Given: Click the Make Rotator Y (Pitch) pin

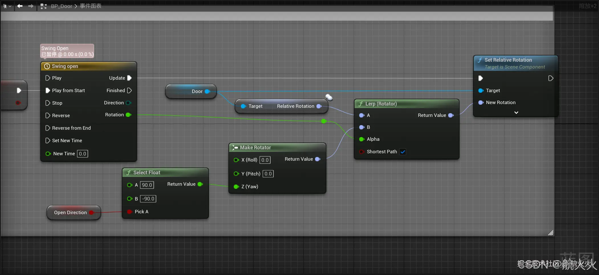Looking at the screenshot, I should [236, 173].
